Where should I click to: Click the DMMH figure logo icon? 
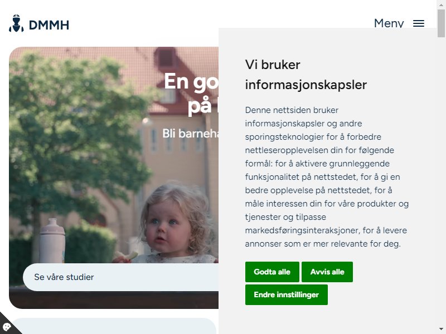16,23
